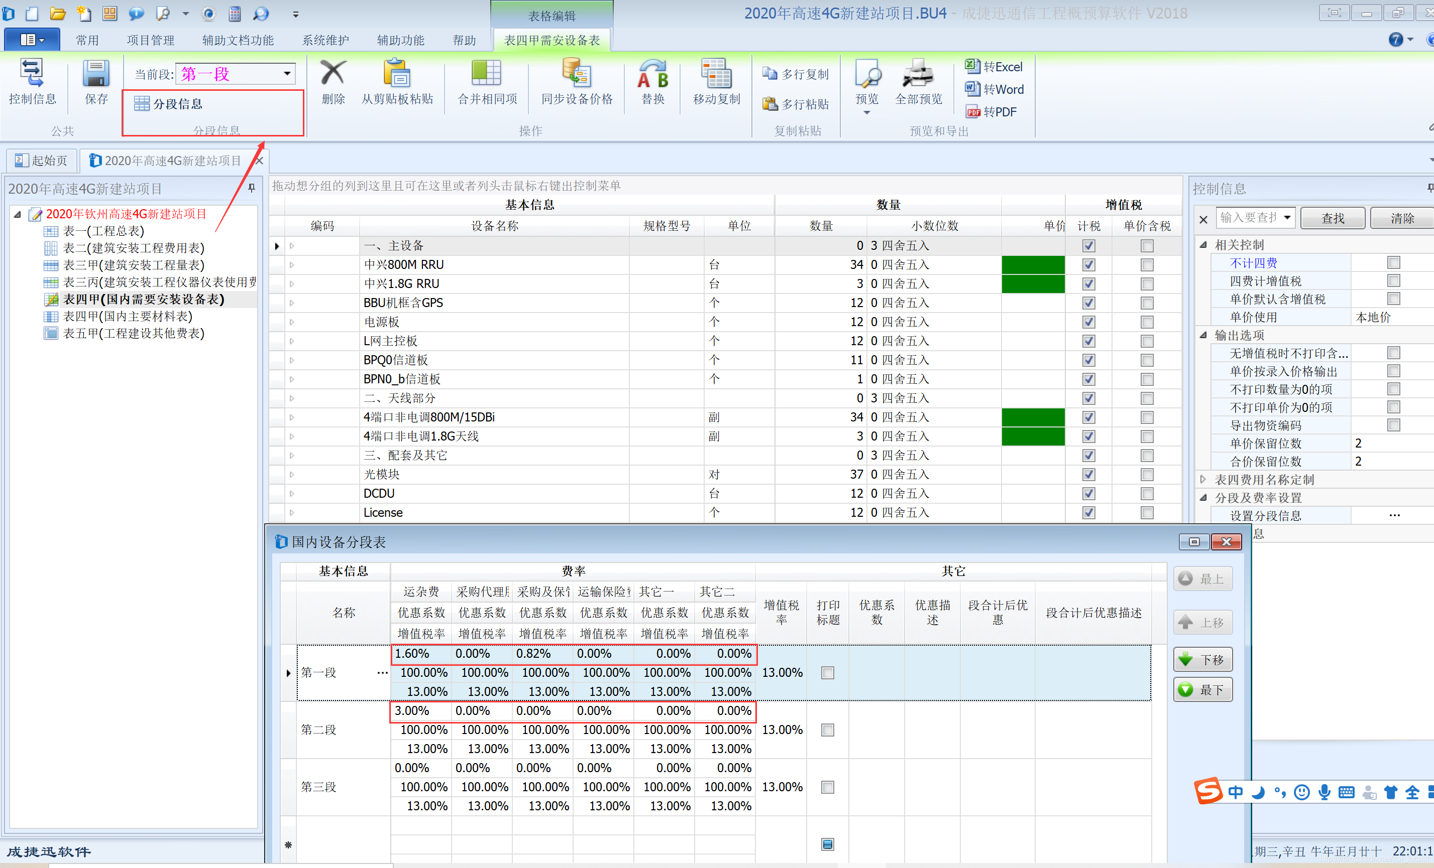Select 表五甲(工程建设其他费表) in tree
This screenshot has height=868, width=1434.
(133, 333)
